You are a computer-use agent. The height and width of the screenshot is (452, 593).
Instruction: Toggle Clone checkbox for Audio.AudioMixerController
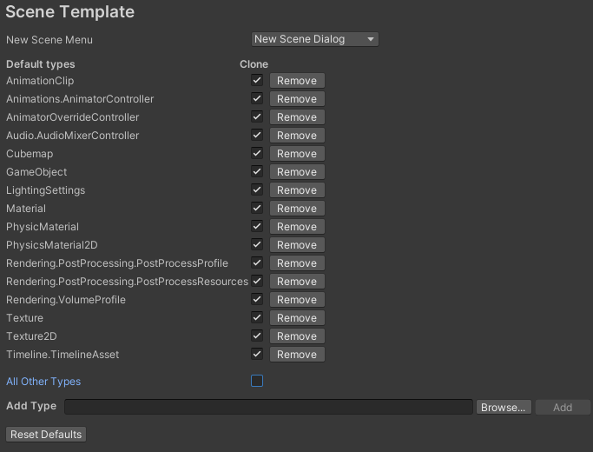click(x=257, y=135)
